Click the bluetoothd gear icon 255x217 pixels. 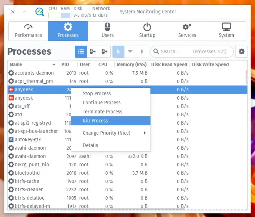[x=11, y=173]
